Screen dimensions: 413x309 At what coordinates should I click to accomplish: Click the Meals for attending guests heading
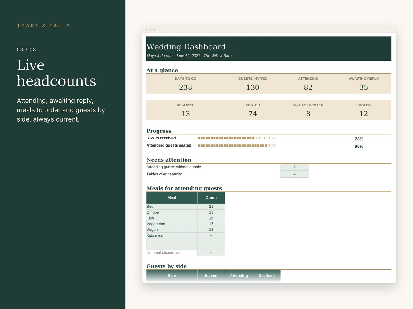click(x=184, y=188)
